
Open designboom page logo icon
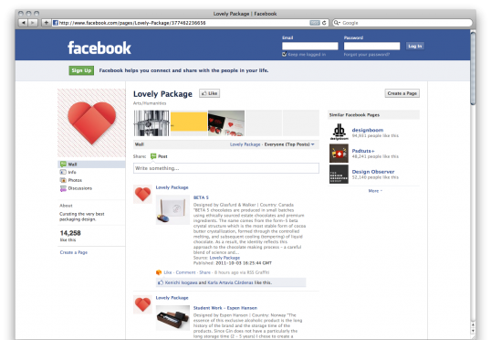click(x=339, y=132)
